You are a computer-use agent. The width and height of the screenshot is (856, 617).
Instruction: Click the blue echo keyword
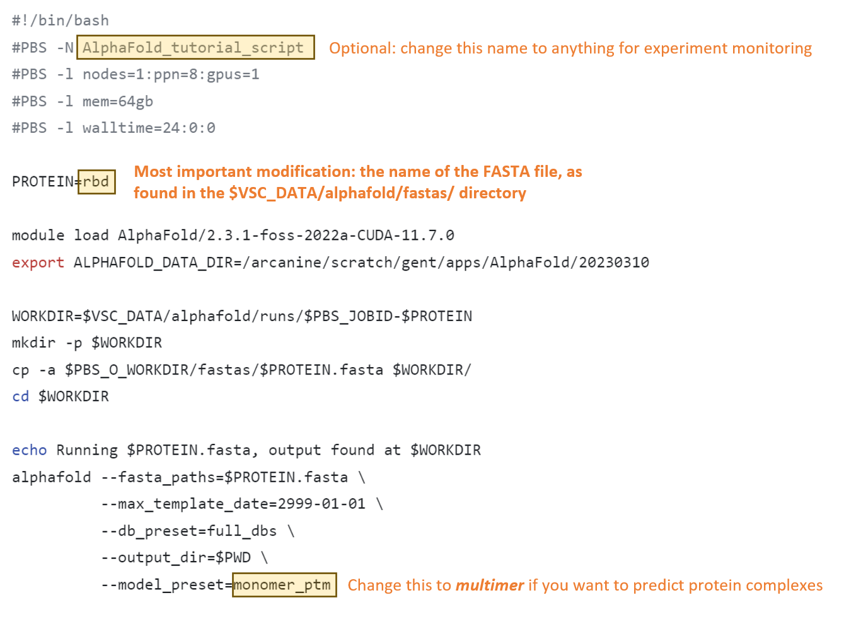coord(29,450)
